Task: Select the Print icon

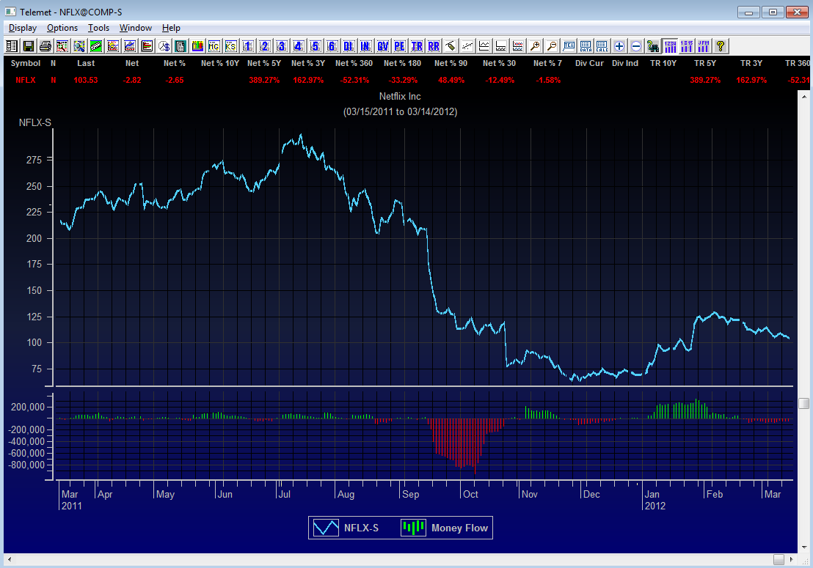Action: (44, 45)
